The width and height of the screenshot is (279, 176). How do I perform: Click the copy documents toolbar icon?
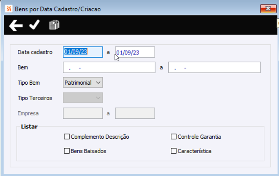[x=54, y=25]
